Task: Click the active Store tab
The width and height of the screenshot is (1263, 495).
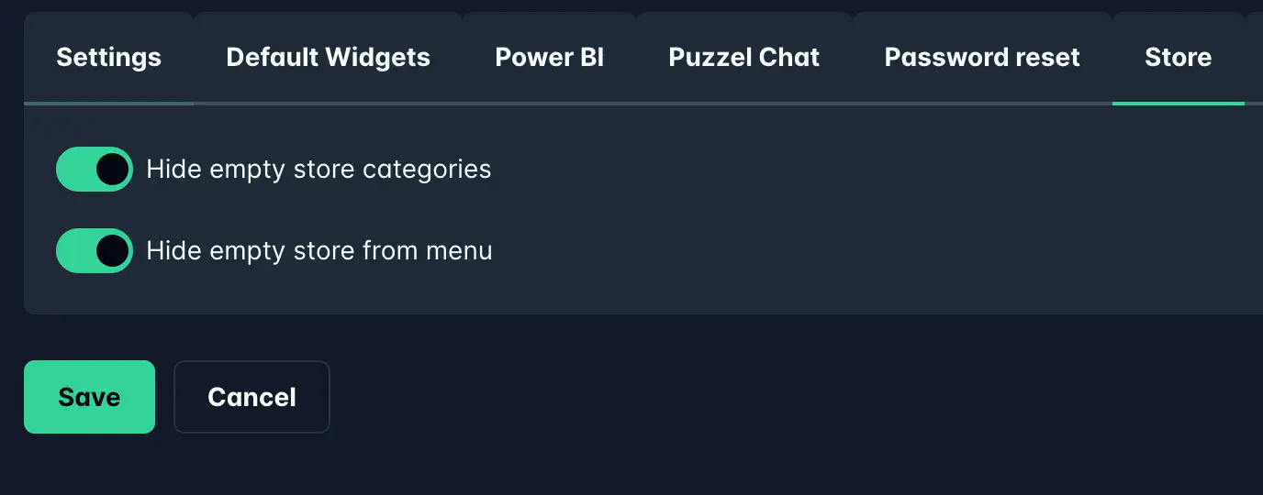Action: click(1178, 58)
